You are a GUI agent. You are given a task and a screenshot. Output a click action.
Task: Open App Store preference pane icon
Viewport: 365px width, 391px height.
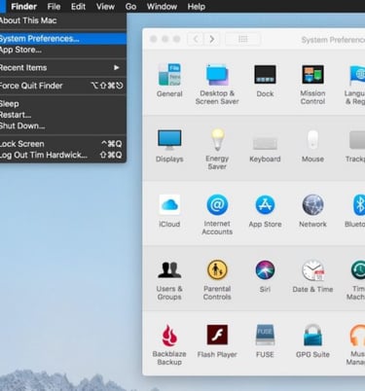pyautogui.click(x=265, y=210)
